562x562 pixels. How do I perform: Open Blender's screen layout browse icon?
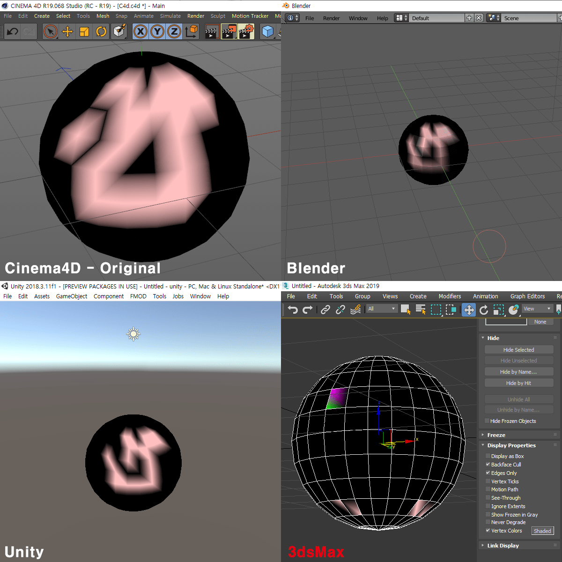tap(401, 18)
